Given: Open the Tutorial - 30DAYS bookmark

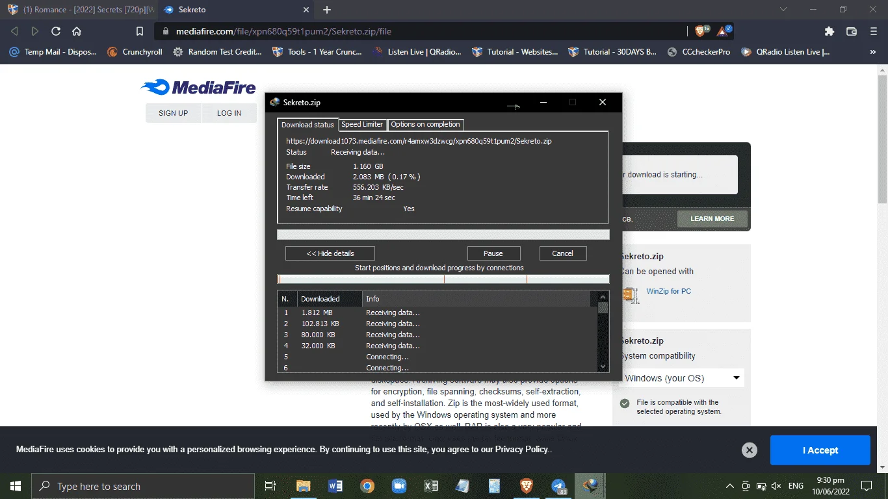Looking at the screenshot, I should click(x=612, y=52).
